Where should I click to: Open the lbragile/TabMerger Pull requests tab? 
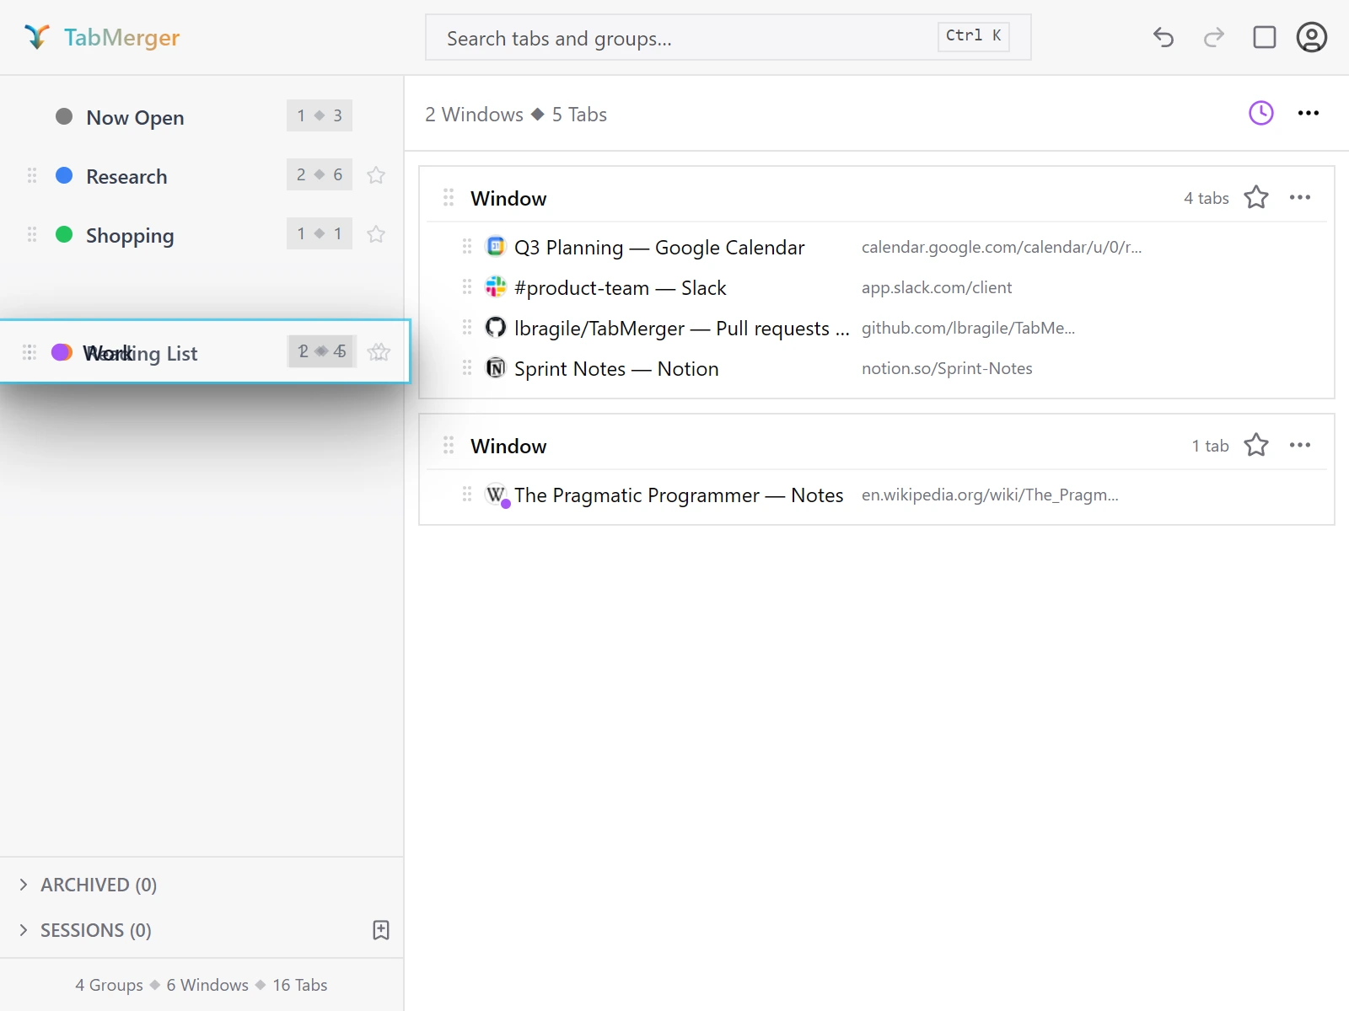(681, 328)
